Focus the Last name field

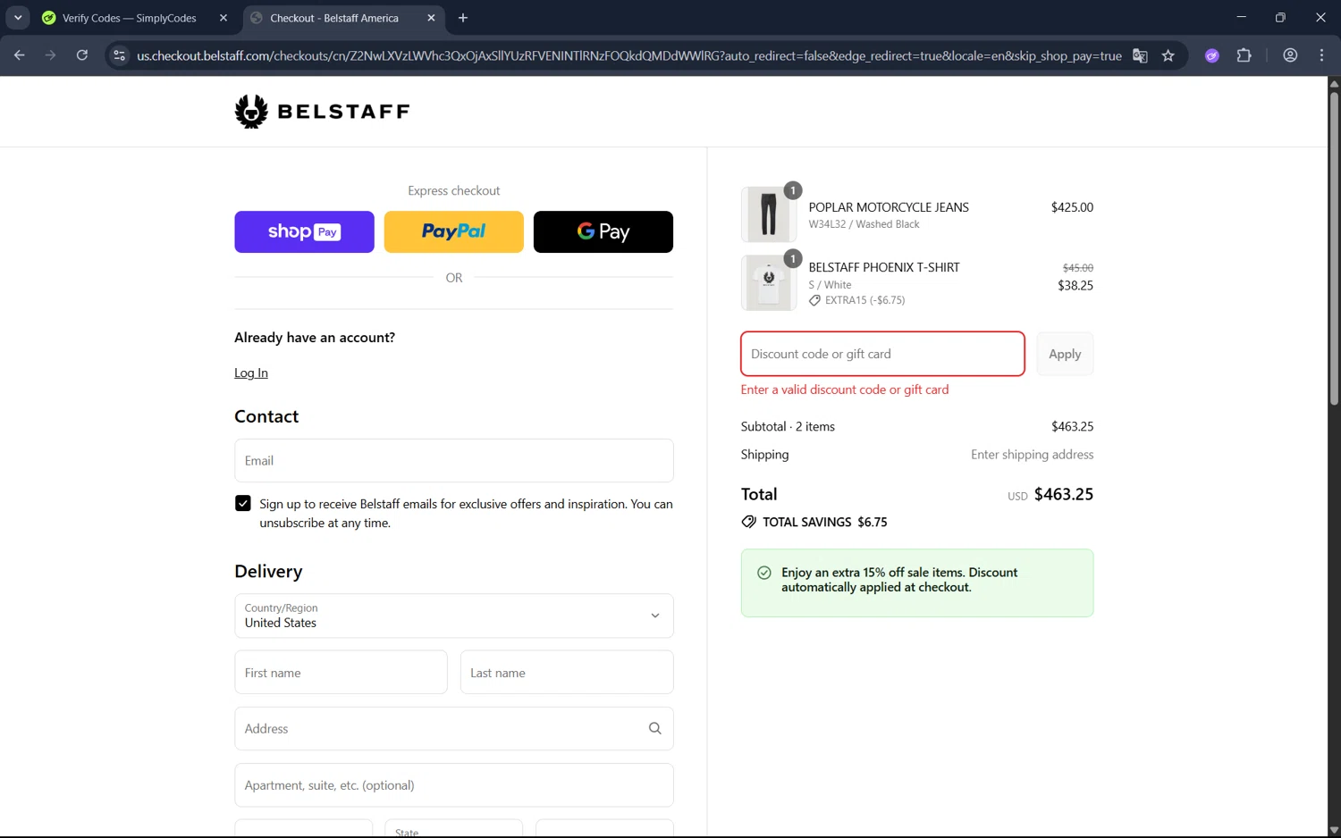point(567,673)
